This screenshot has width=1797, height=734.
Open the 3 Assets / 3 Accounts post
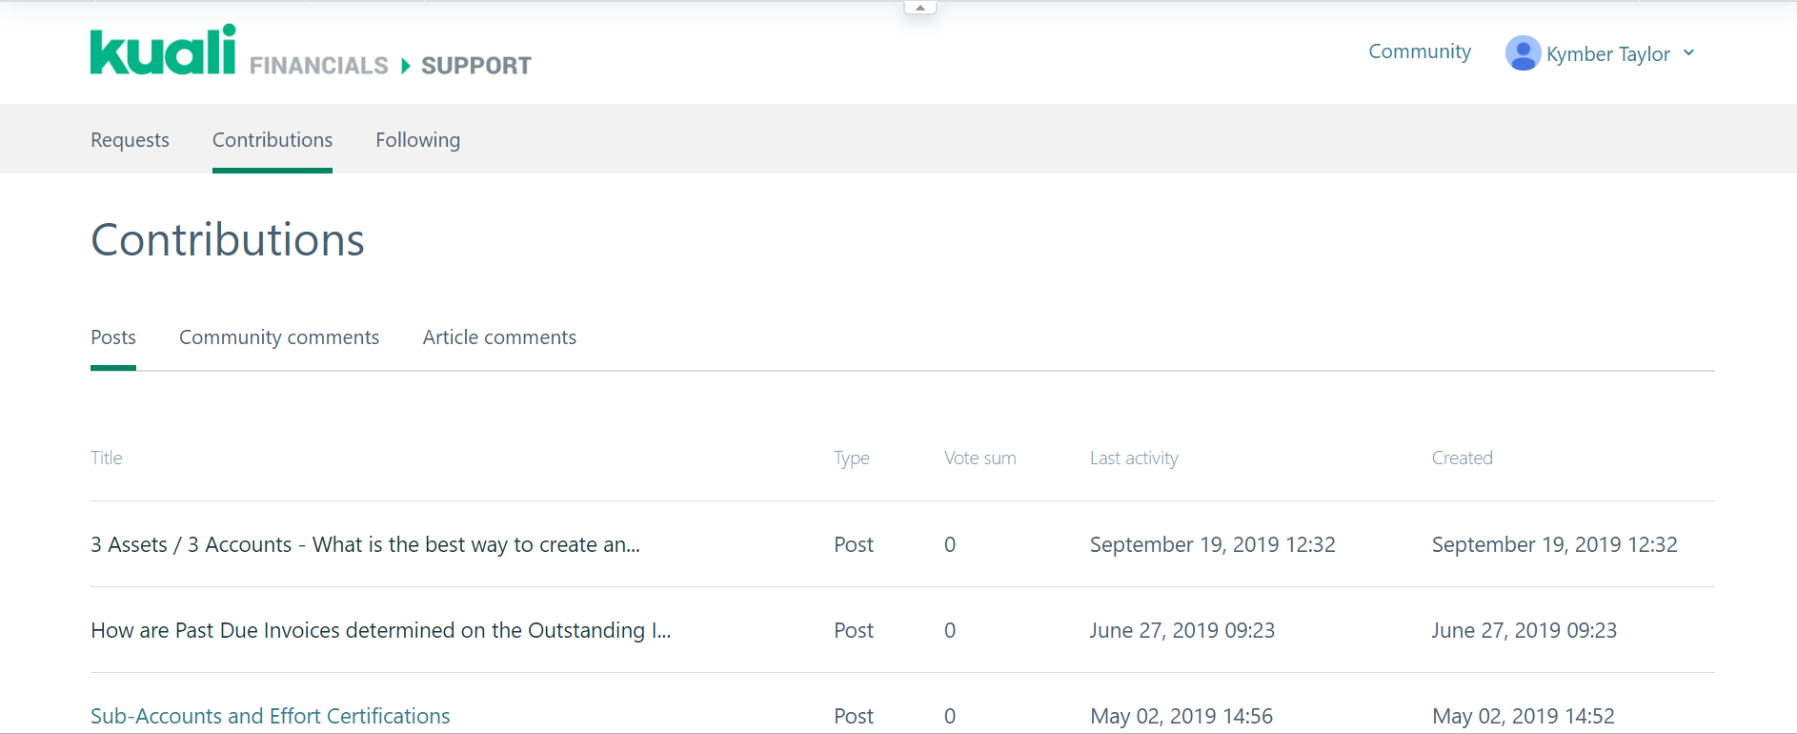(365, 544)
